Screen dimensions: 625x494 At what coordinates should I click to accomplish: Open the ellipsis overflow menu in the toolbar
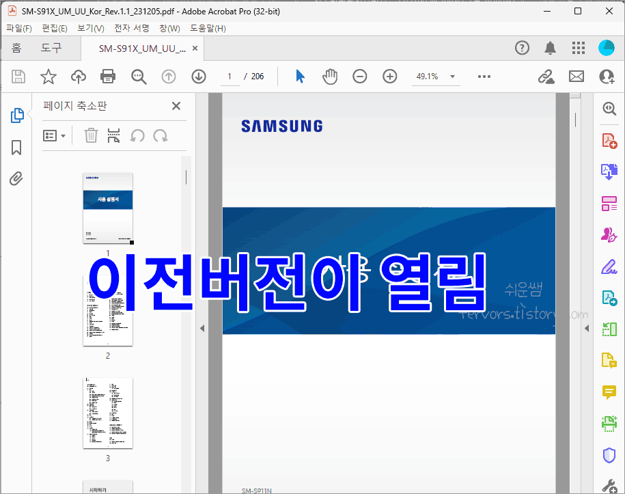coord(484,77)
